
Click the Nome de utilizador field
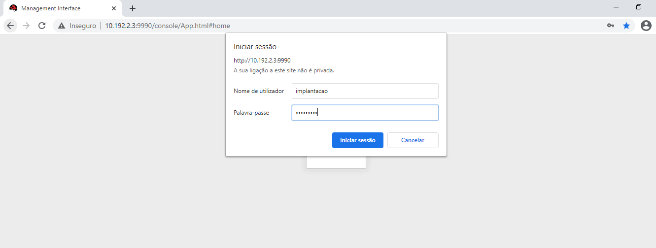point(365,91)
